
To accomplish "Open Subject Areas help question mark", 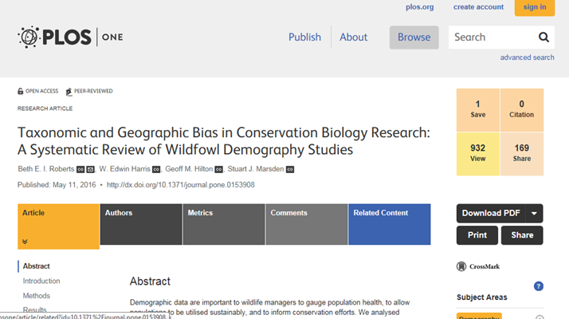I will (539, 286).
